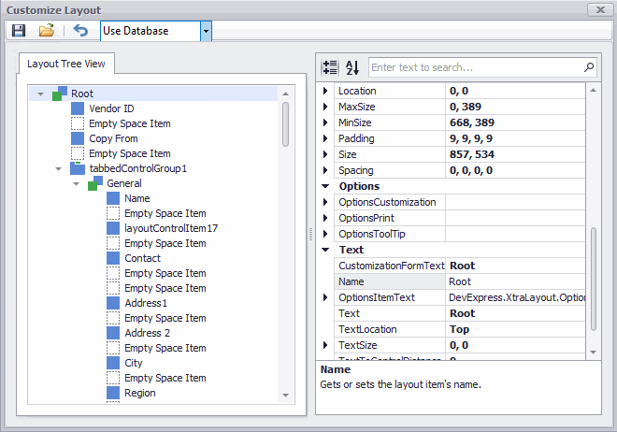Collapse the tabbedControlGroup1 node
617x432 pixels.
(58, 169)
